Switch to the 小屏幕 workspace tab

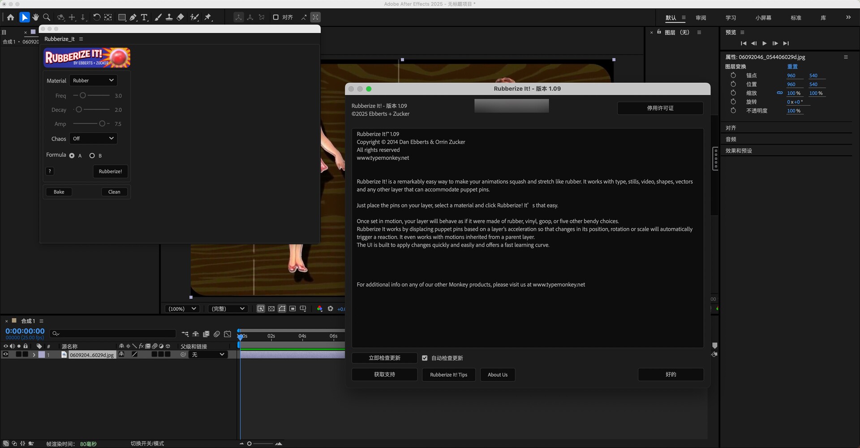pyautogui.click(x=763, y=18)
